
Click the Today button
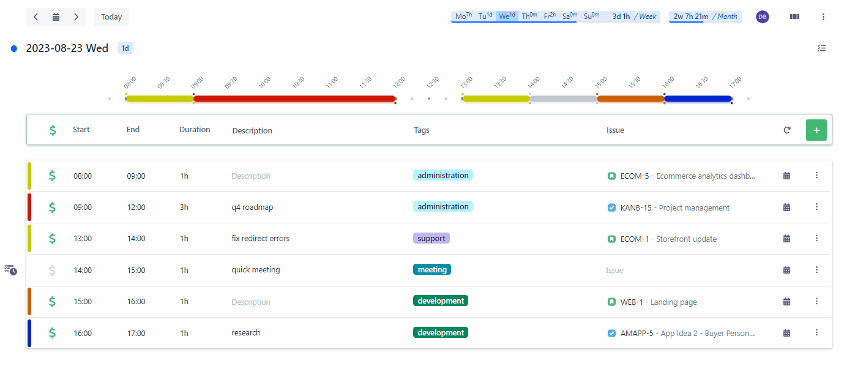tap(111, 17)
